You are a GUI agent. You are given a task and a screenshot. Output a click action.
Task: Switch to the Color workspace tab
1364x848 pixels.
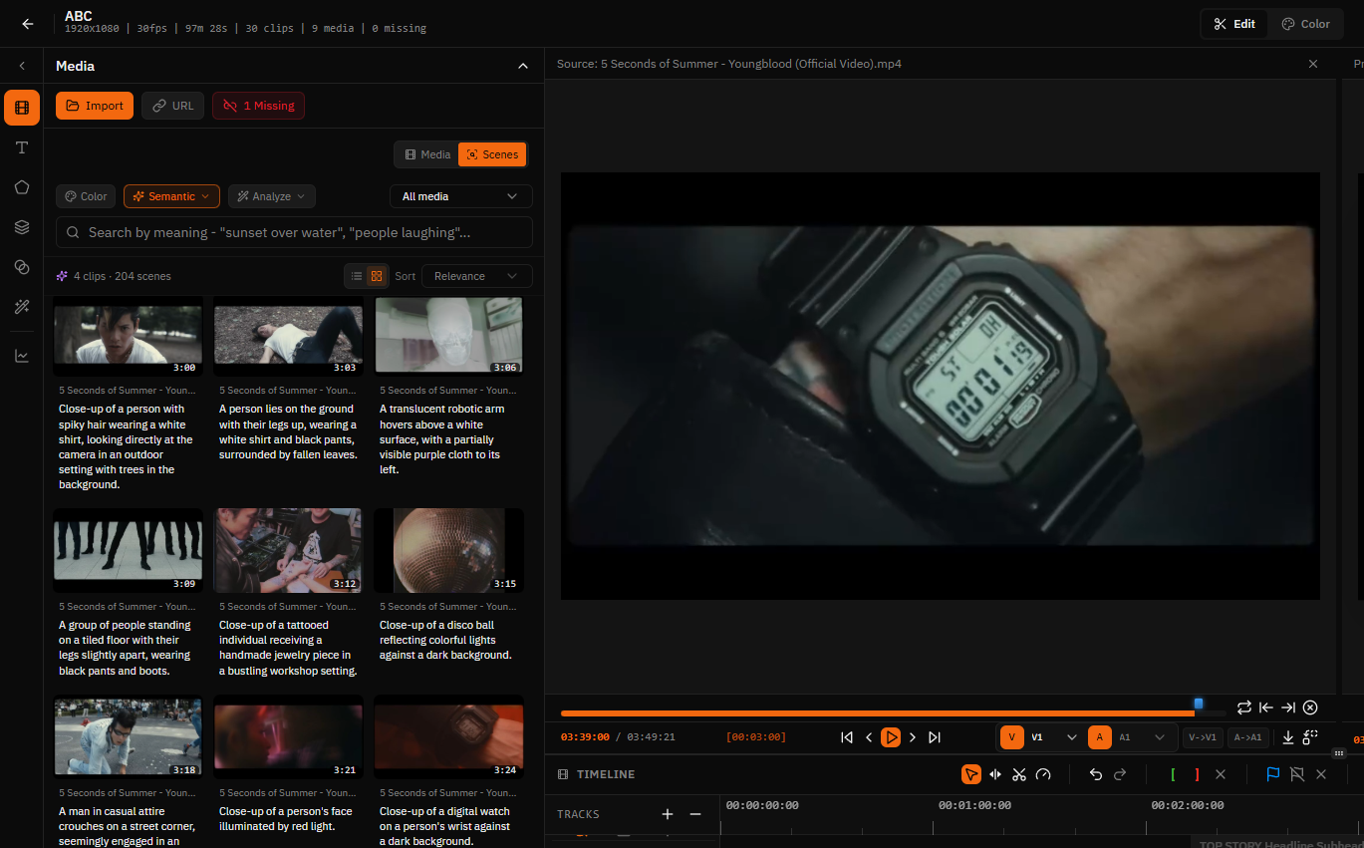[1305, 24]
